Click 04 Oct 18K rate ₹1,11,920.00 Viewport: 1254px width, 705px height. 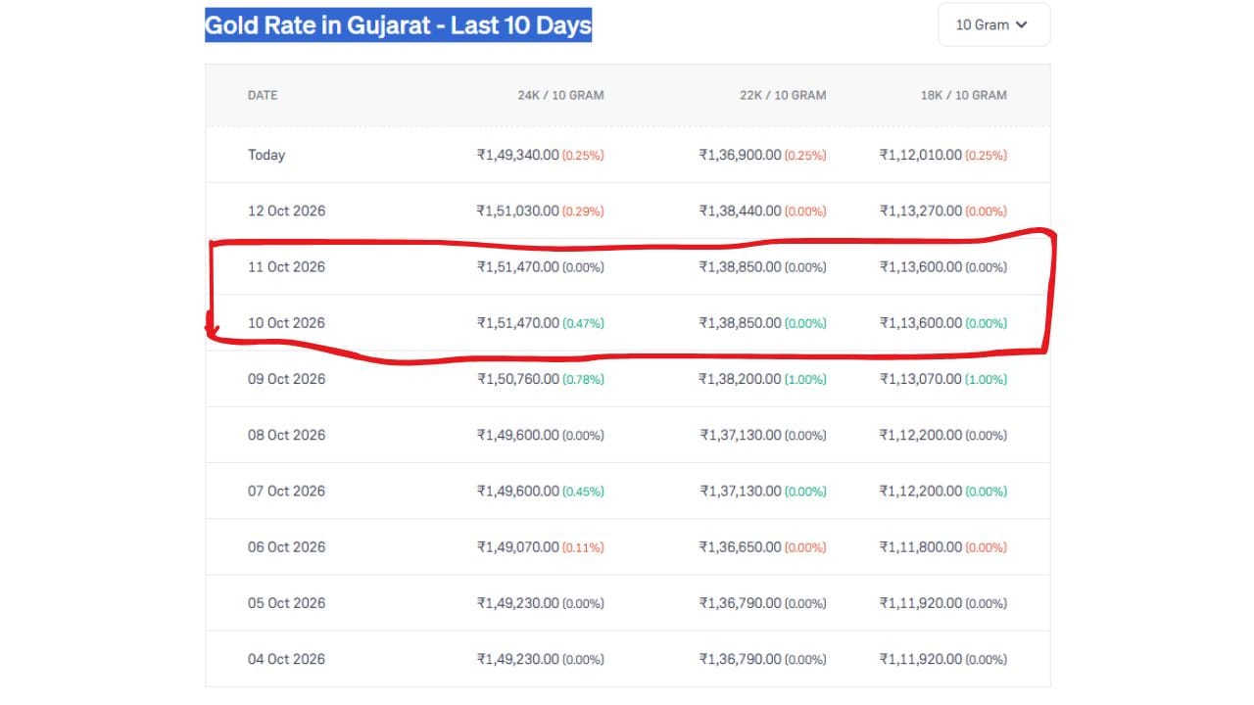(x=921, y=659)
